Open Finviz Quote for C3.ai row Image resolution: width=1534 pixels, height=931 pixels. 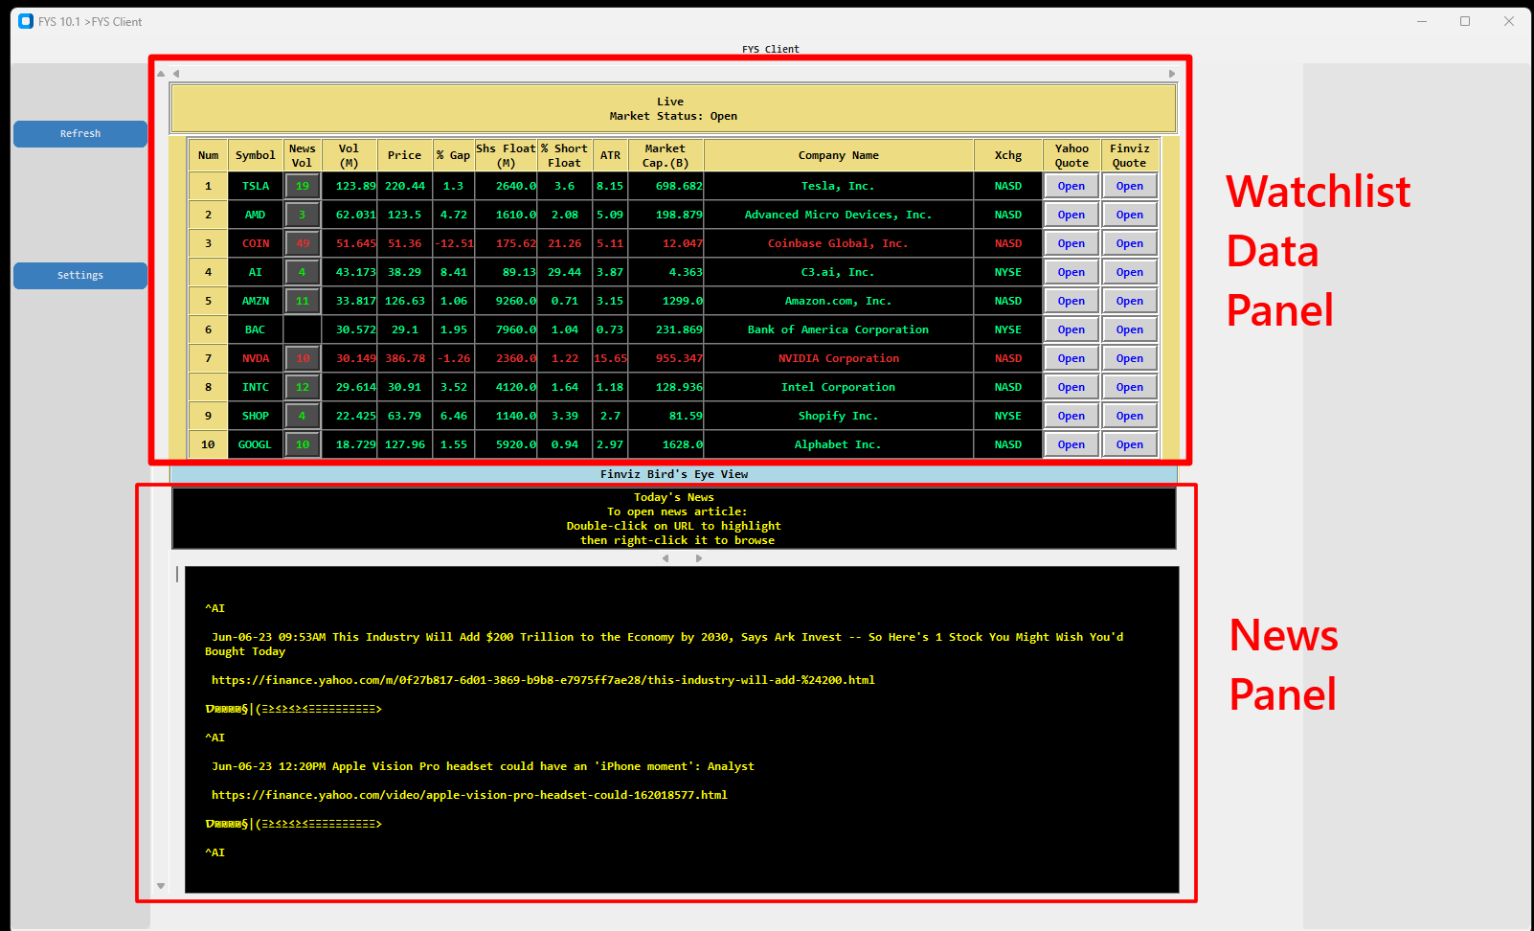[x=1130, y=272]
